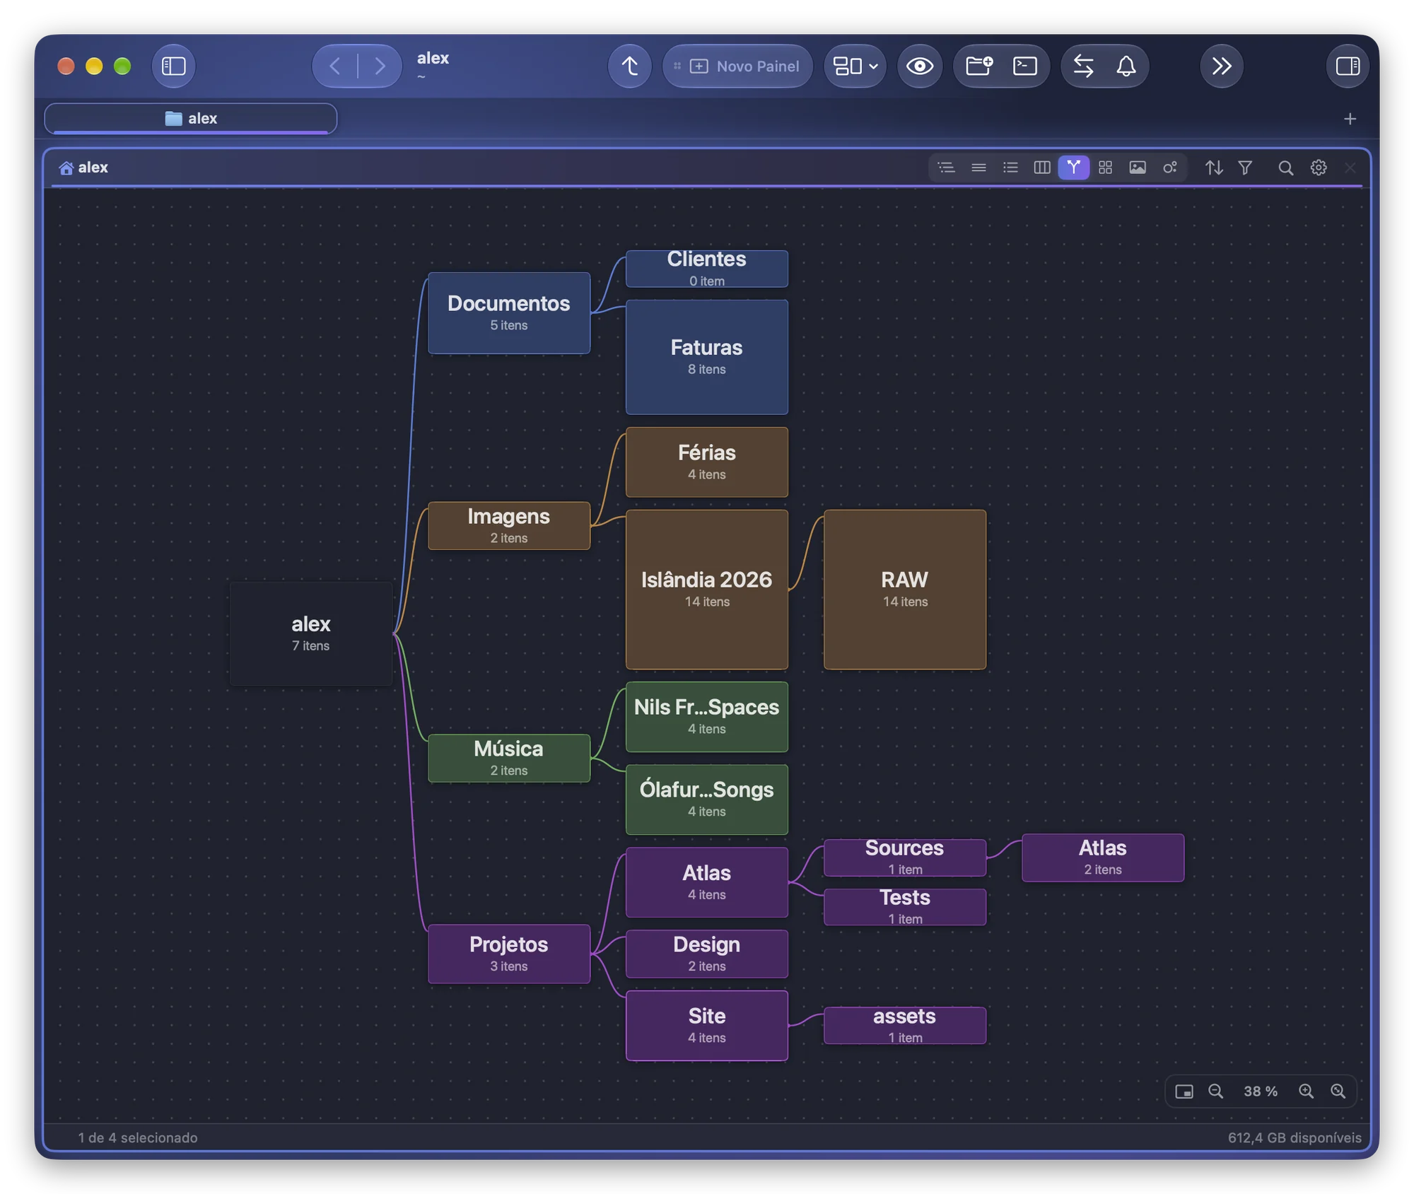Go forward to next folder

[x=380, y=66]
